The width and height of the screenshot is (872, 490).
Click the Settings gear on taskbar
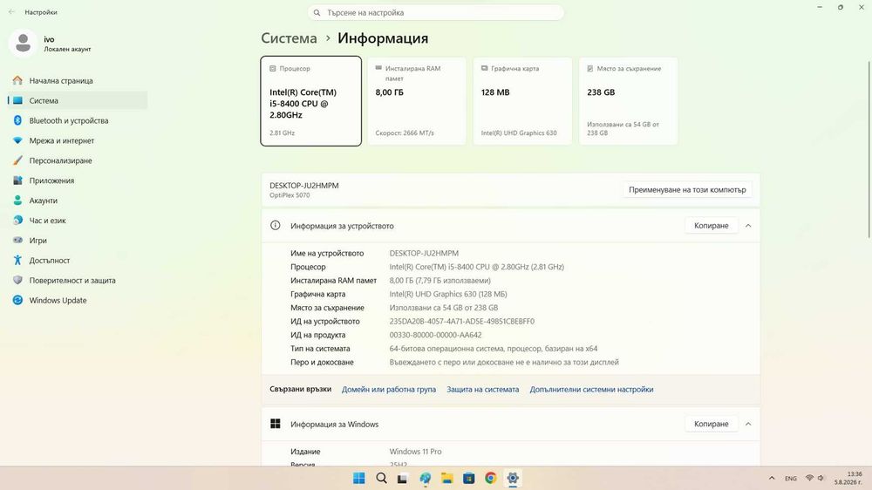pyautogui.click(x=513, y=479)
